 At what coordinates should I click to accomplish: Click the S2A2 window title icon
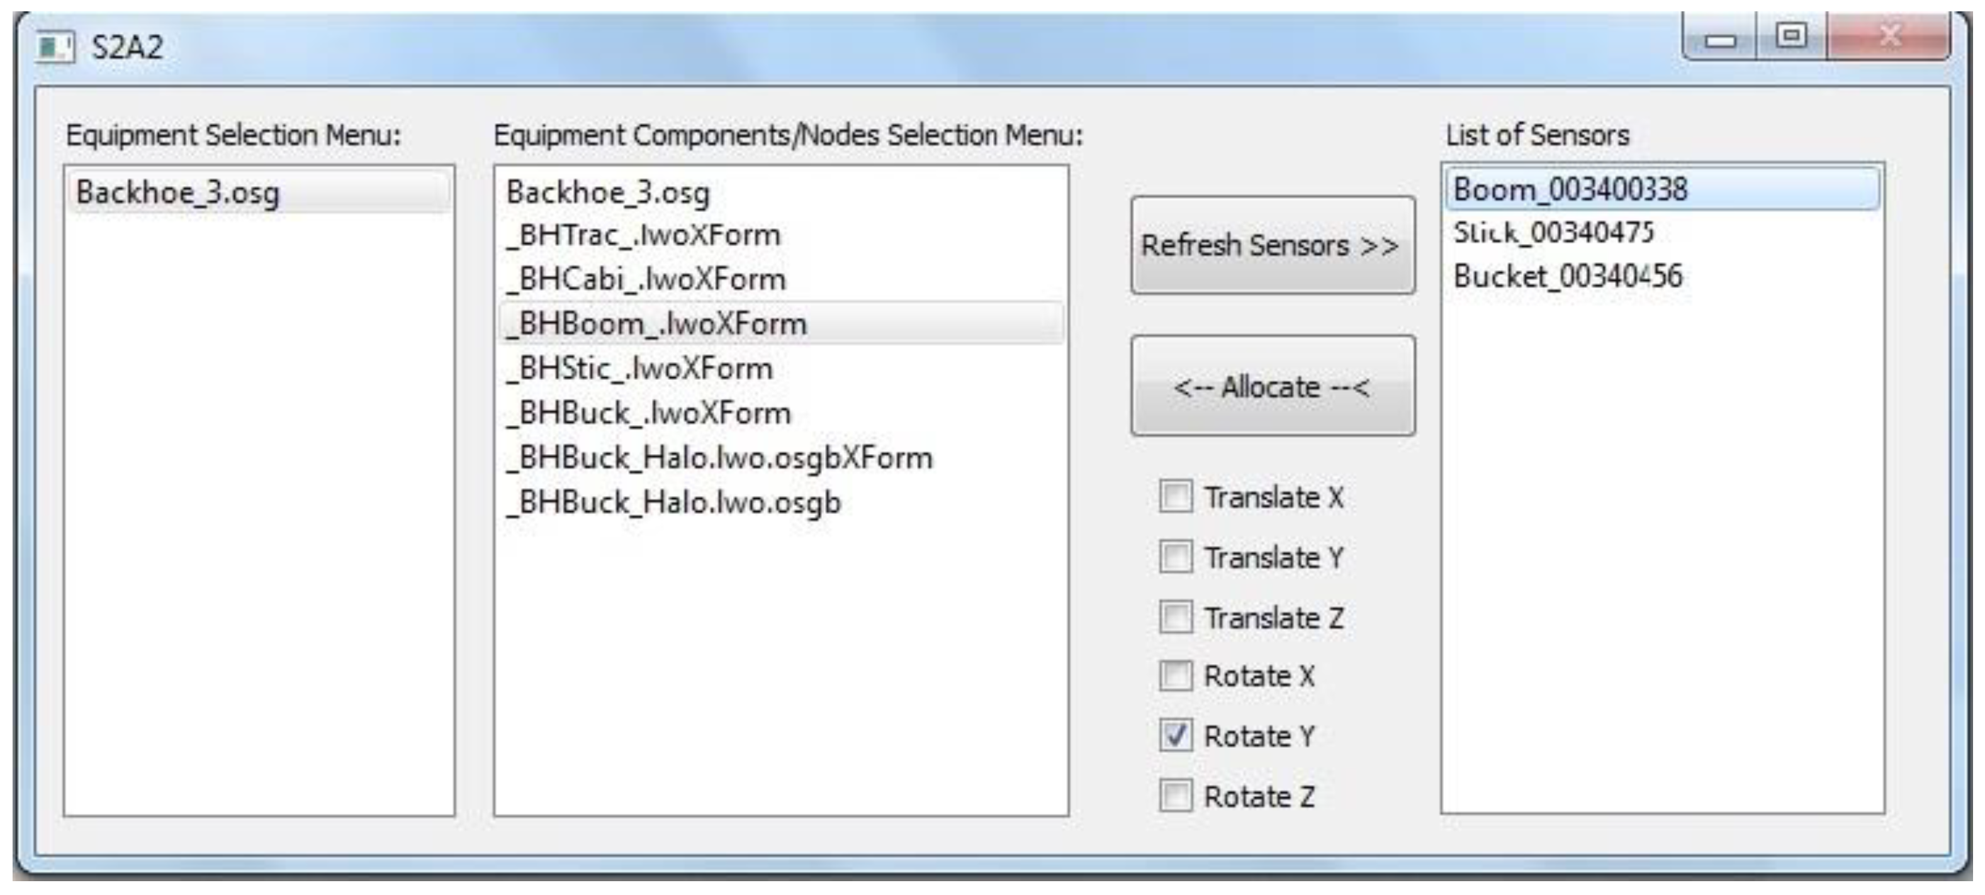pyautogui.click(x=54, y=47)
